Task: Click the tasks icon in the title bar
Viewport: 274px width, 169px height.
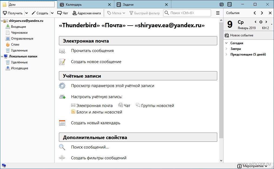Action: point(230,4)
